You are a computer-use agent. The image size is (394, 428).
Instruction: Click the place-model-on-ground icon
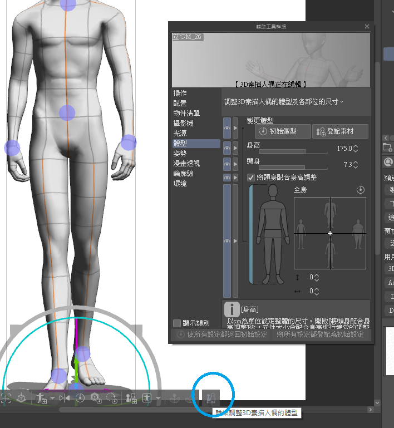click(x=21, y=398)
